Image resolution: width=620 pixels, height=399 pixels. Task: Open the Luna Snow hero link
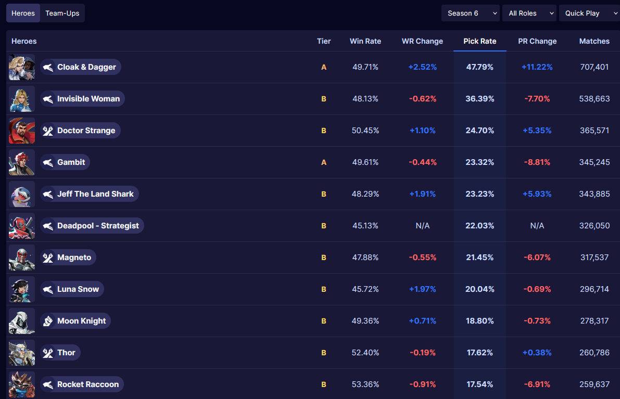72,289
